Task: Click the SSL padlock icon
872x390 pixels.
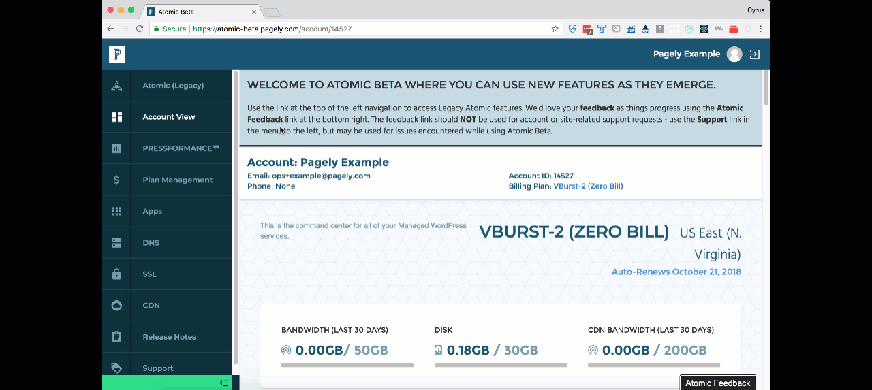Action: pos(116,274)
